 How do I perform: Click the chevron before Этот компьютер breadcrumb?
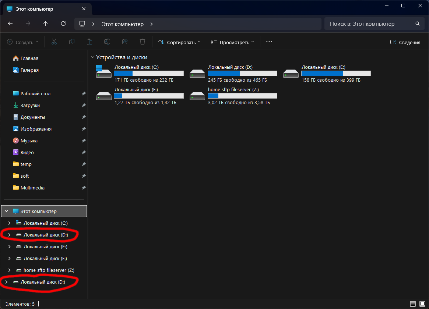tap(93, 24)
